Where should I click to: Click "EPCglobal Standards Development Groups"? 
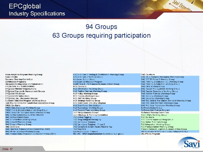coord(25,91)
